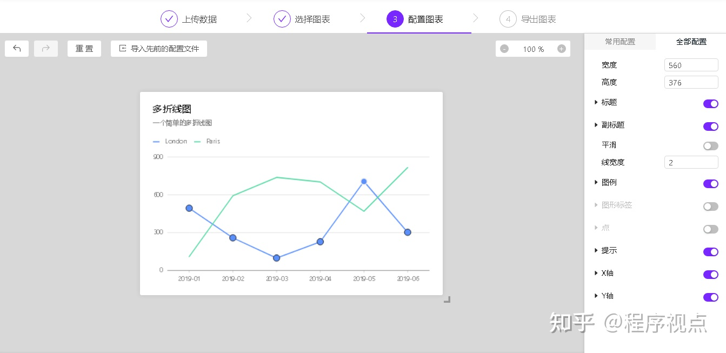Viewport: 726px width, 353px height.
Task: Click the step 4 导出图表 circle
Action: point(508,19)
